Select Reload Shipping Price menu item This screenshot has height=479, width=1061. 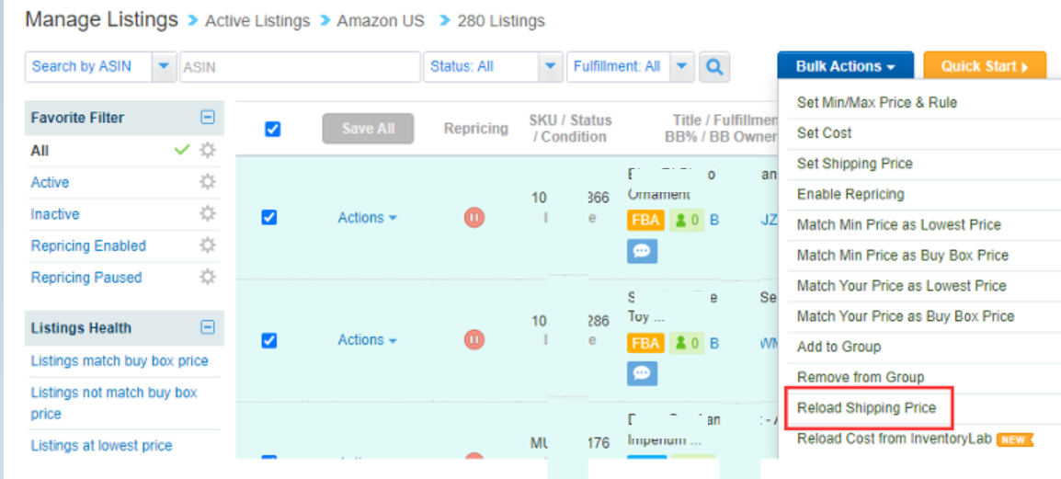pyautogui.click(x=866, y=408)
